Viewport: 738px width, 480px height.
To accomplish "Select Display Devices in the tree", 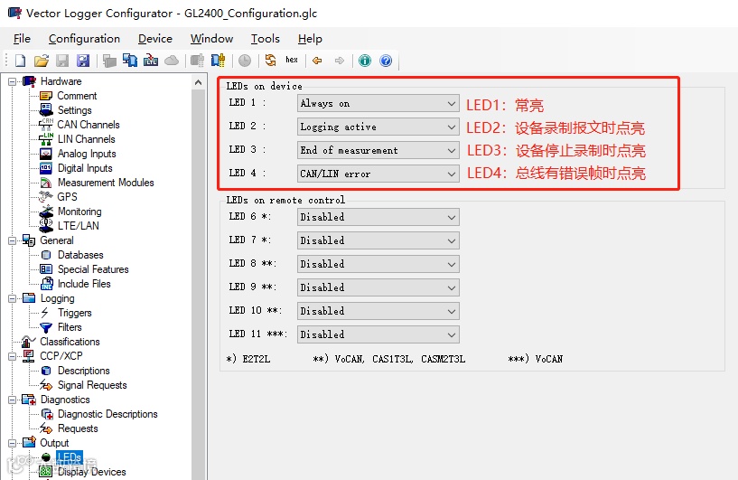I will (92, 472).
